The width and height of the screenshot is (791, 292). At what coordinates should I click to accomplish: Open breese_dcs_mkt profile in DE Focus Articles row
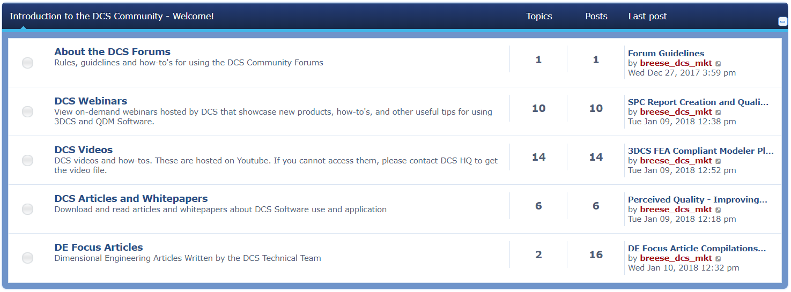tap(676, 258)
